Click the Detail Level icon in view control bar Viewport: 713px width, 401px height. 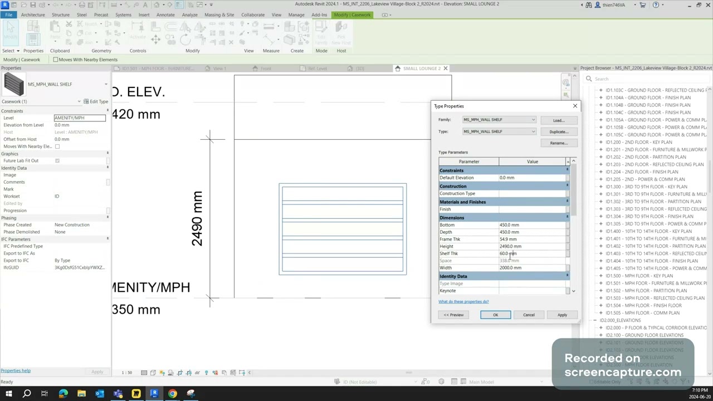144,373
